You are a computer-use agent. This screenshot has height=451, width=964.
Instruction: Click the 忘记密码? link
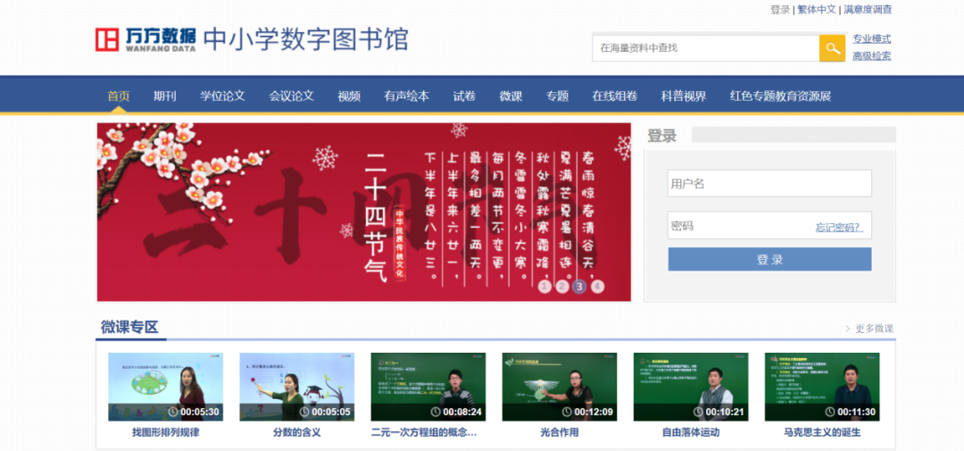tap(839, 227)
